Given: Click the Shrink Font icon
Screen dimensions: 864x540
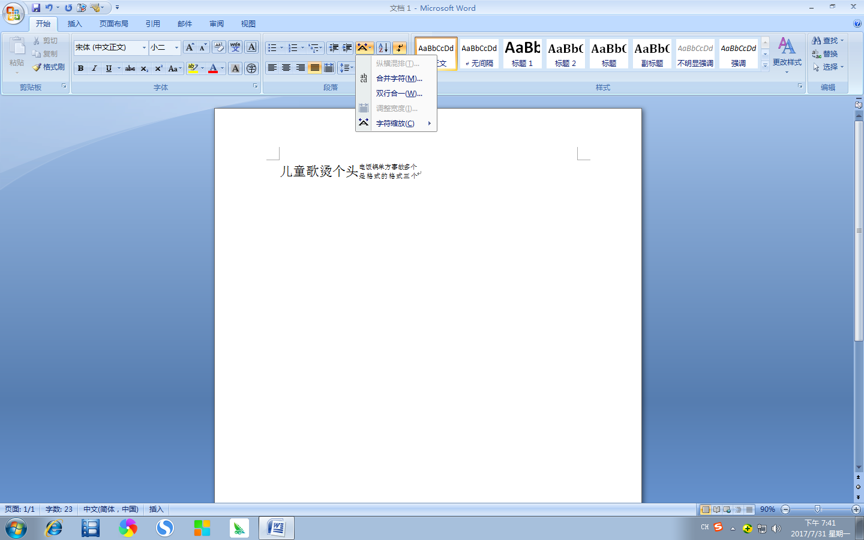Looking at the screenshot, I should [203, 47].
